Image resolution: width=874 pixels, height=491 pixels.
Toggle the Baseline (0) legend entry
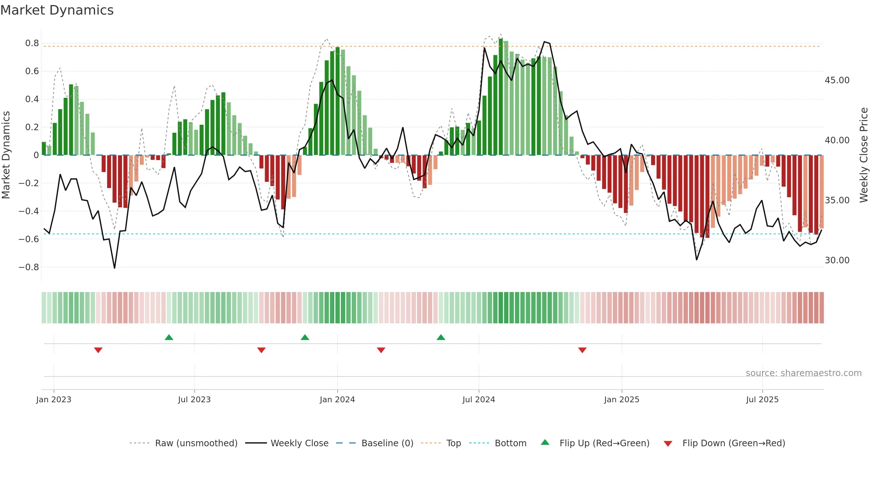(375, 443)
